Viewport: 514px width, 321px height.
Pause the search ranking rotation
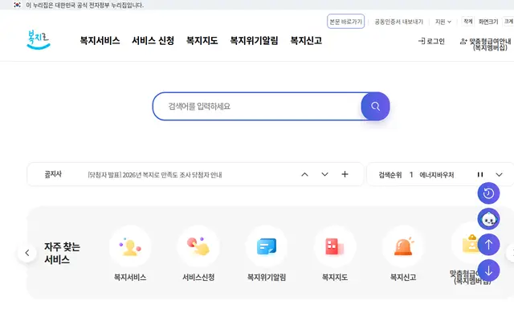click(480, 175)
